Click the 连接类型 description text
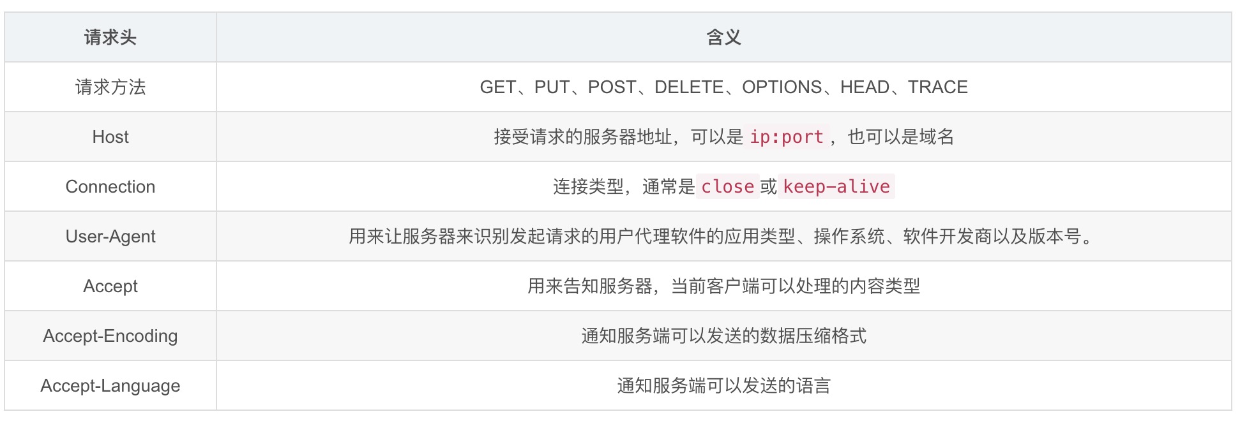This screenshot has width=1240, height=421. pyautogui.click(x=588, y=187)
